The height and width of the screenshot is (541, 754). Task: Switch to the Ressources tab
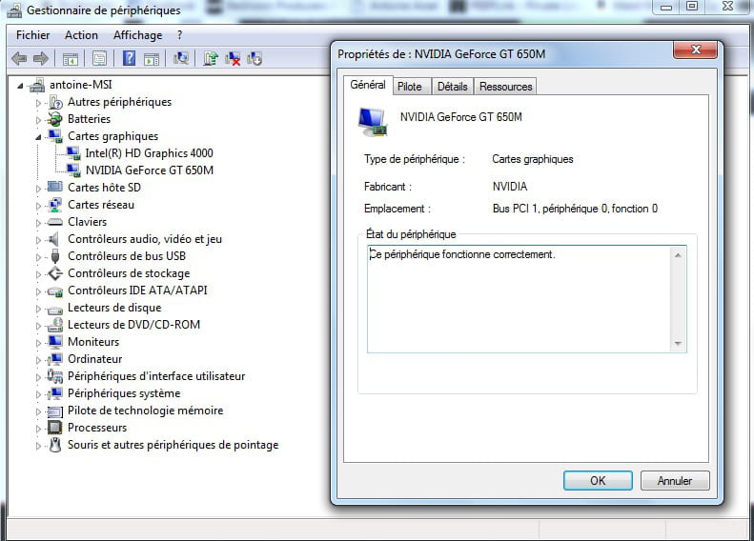tap(505, 87)
